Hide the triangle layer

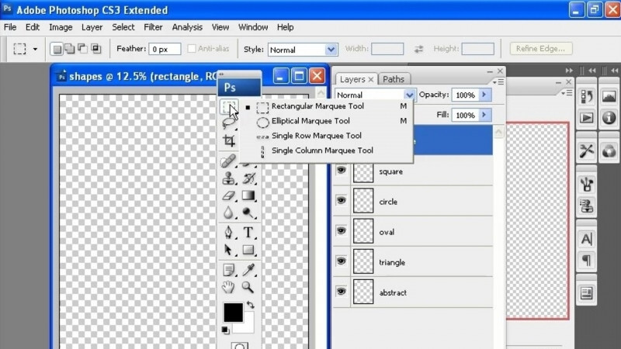click(341, 261)
